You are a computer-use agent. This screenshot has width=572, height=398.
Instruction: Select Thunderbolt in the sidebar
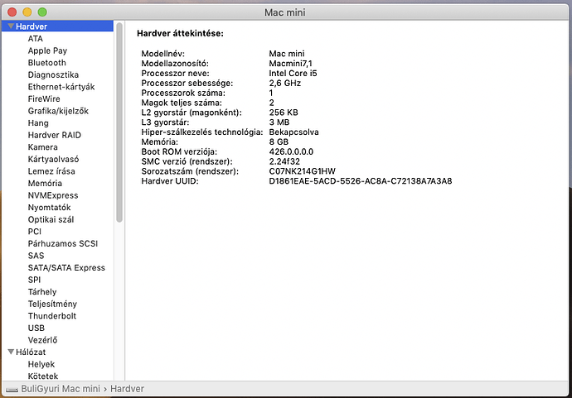52,316
